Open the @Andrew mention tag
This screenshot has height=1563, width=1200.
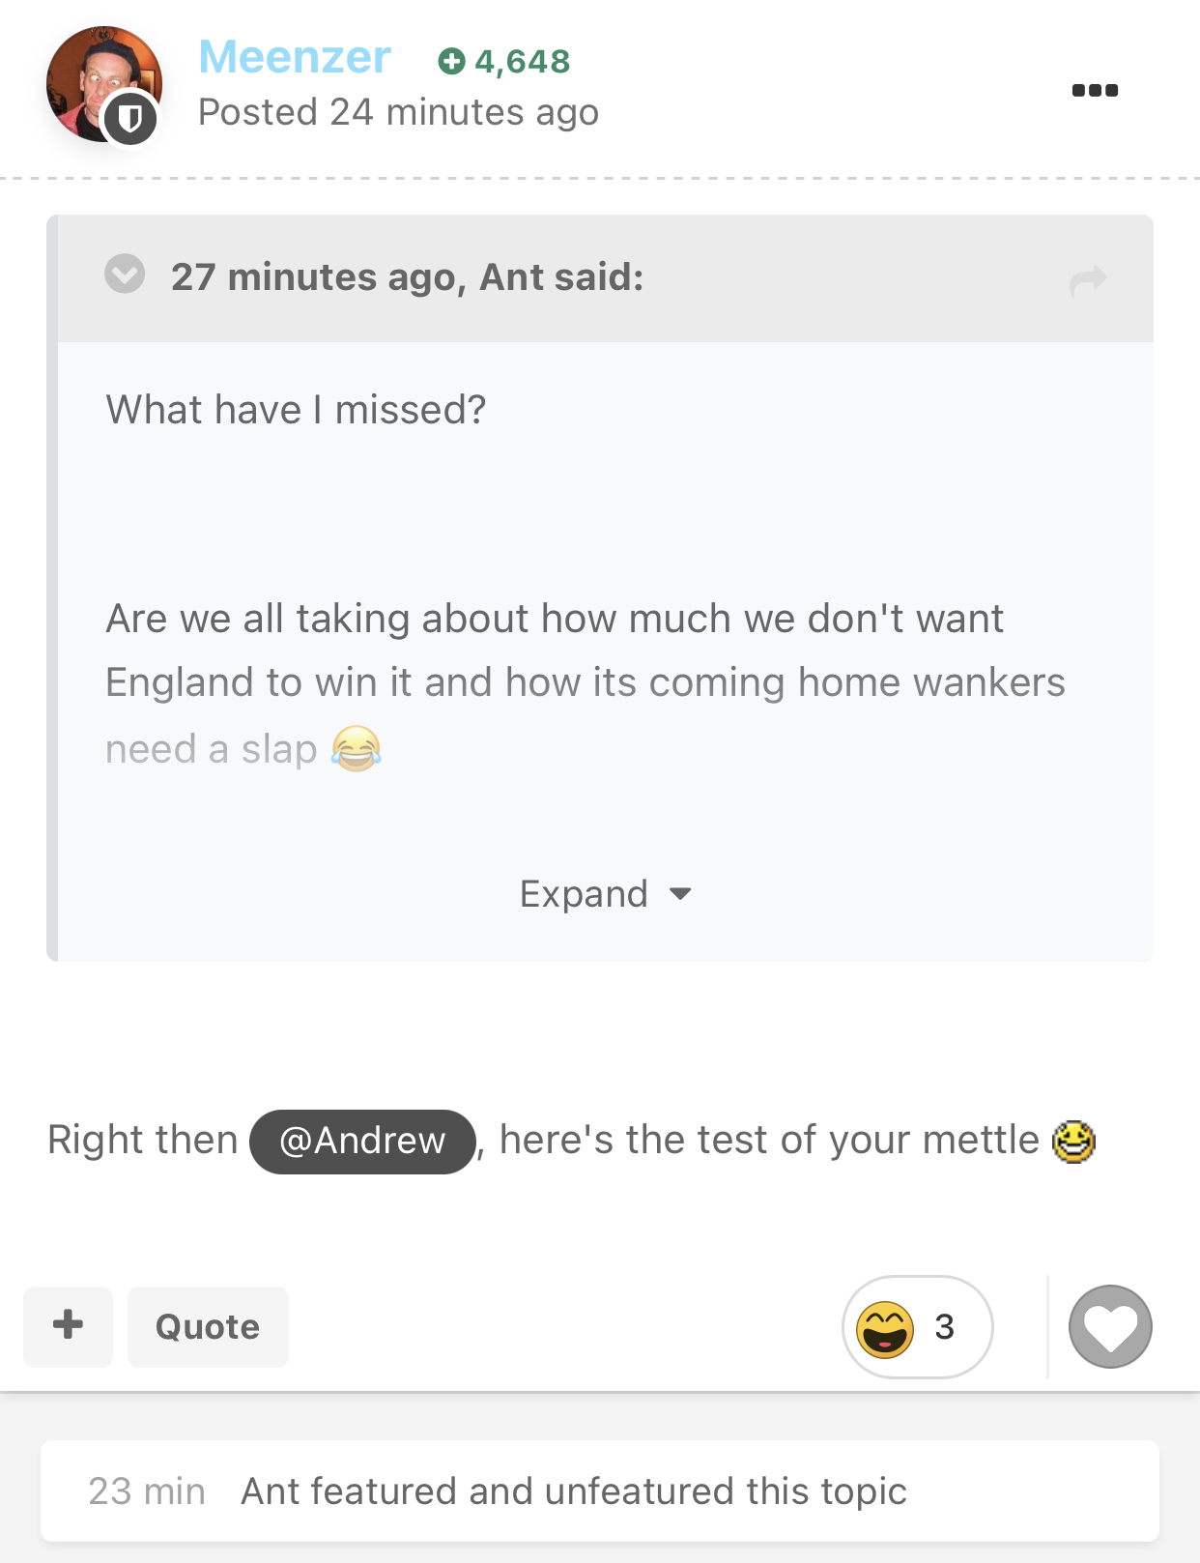pos(362,1142)
